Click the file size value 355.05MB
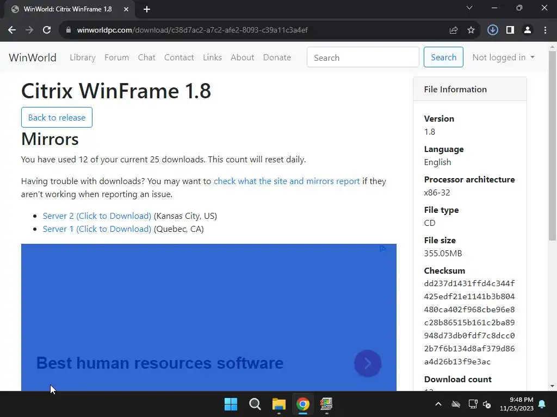 443,253
